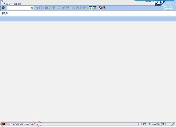Click the window resize grip in status bar

173,124
